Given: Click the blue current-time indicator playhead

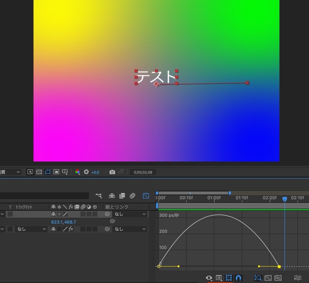Looking at the screenshot, I should [285, 199].
